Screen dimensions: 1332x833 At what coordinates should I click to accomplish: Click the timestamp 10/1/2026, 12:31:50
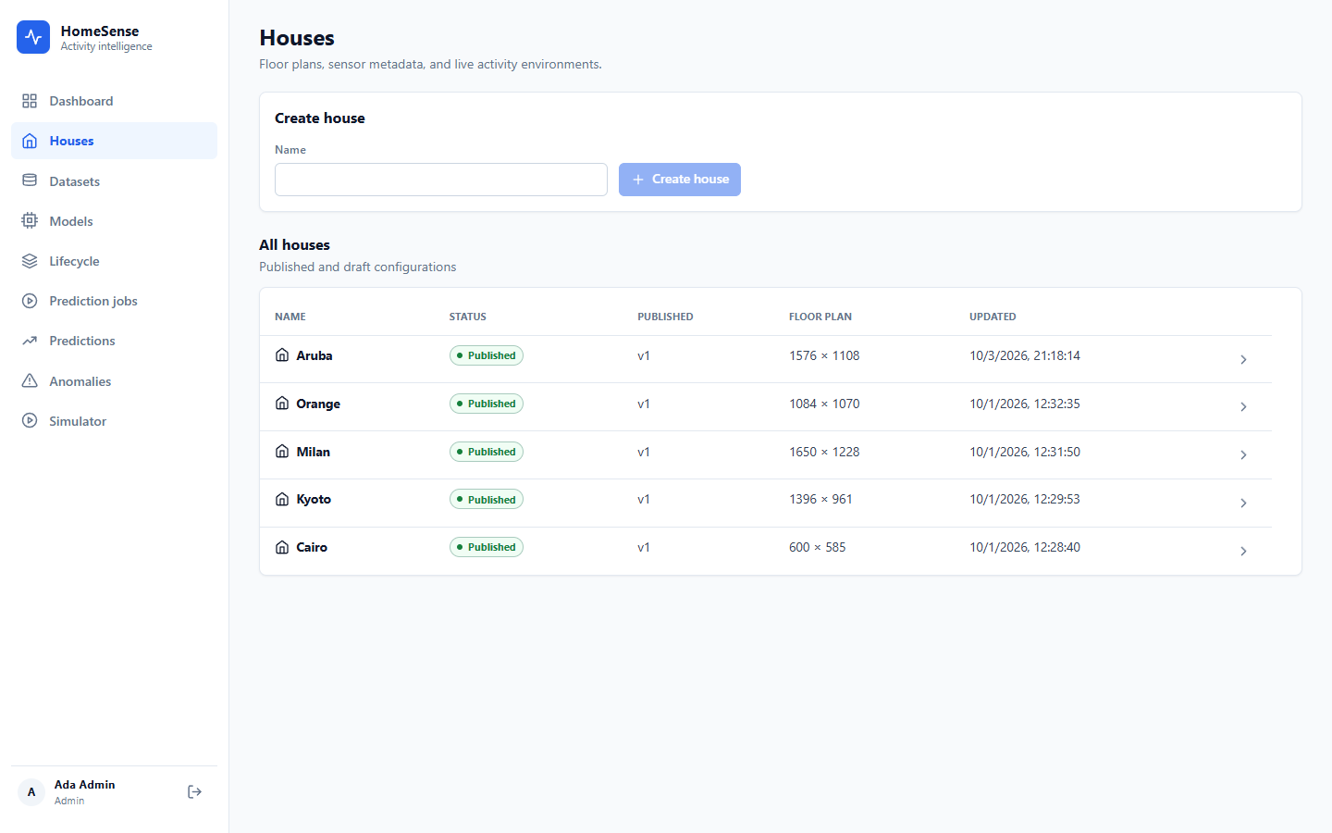1025,452
